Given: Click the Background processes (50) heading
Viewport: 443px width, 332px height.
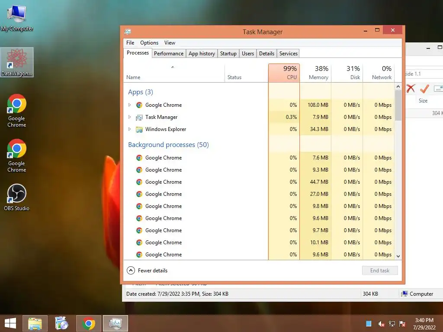Looking at the screenshot, I should [168, 145].
